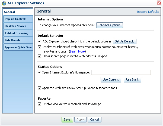
Task: Select the Spyware Quick Scan tab
Action: click(x=18, y=47)
